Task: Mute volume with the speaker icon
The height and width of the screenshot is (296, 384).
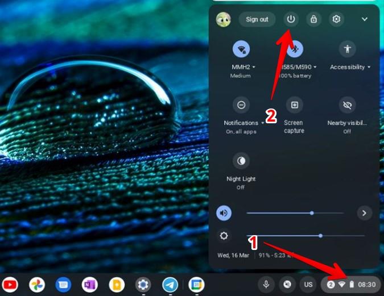Action: coord(224,213)
